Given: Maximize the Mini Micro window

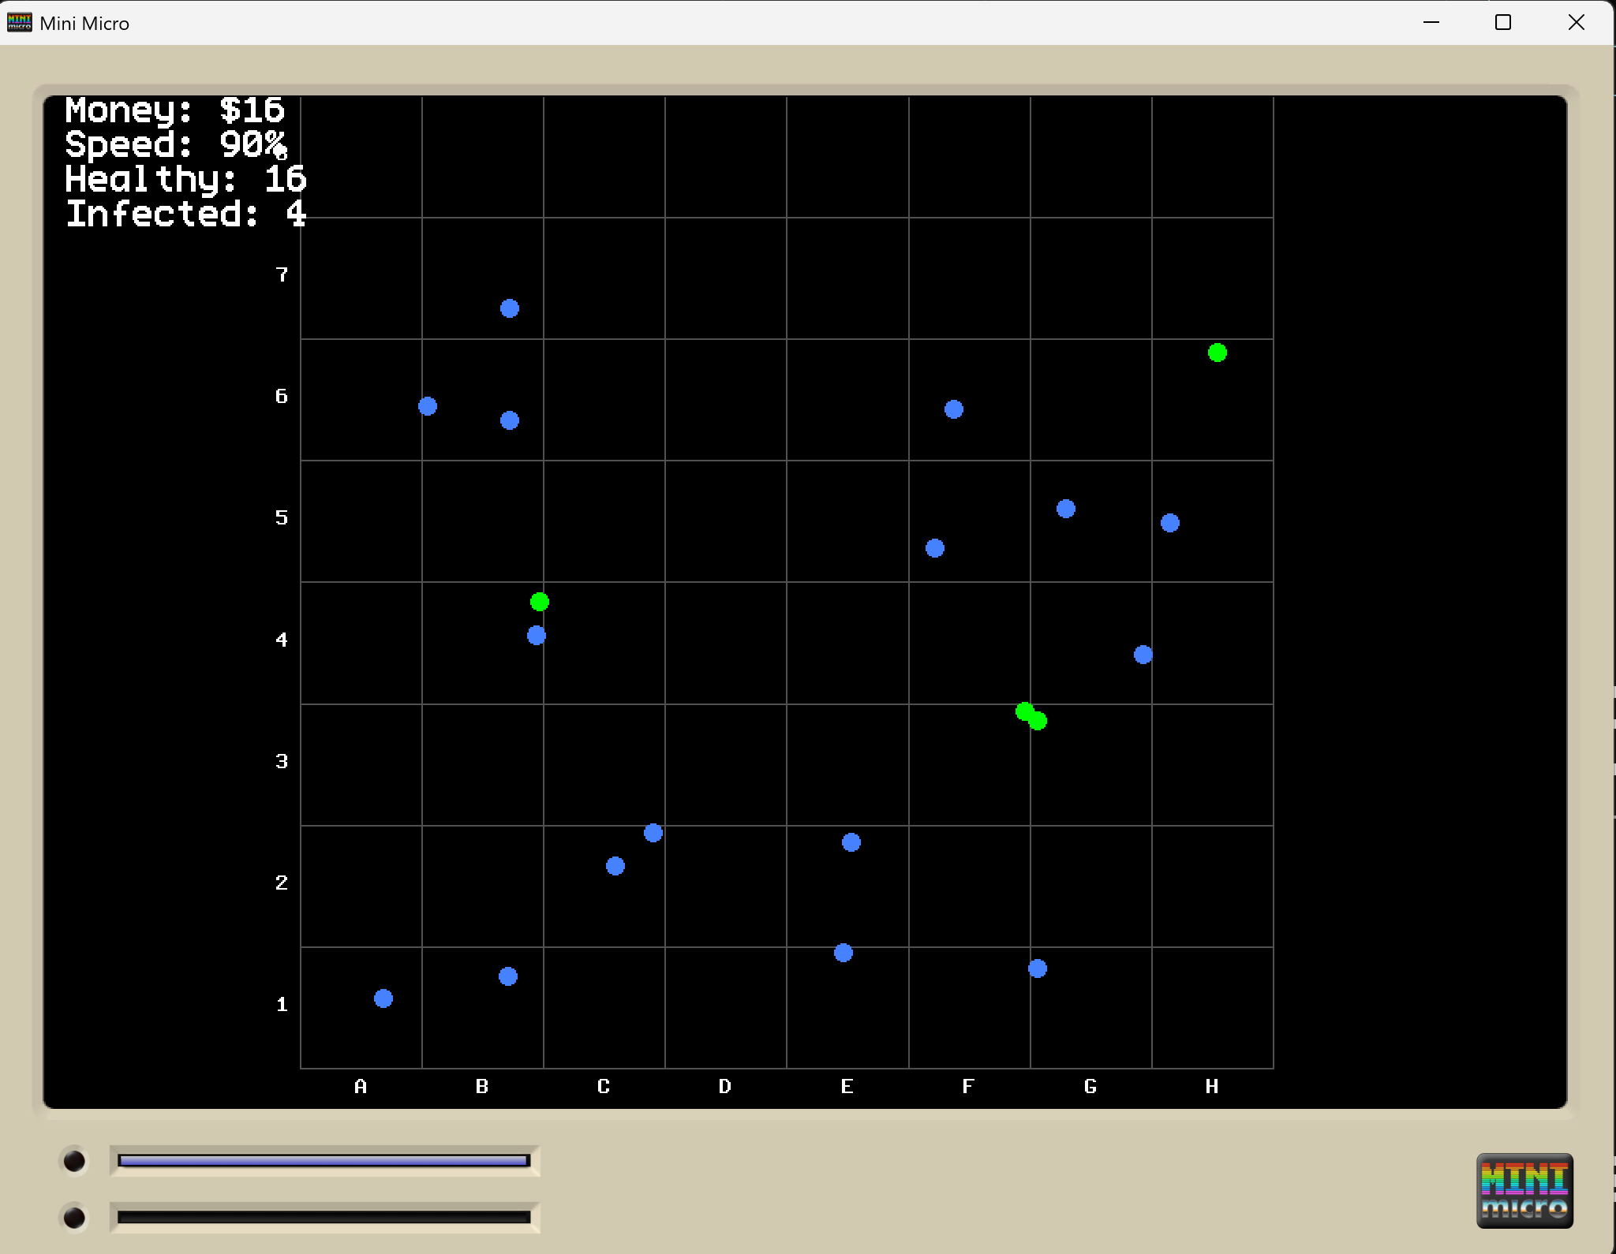Looking at the screenshot, I should [1503, 22].
